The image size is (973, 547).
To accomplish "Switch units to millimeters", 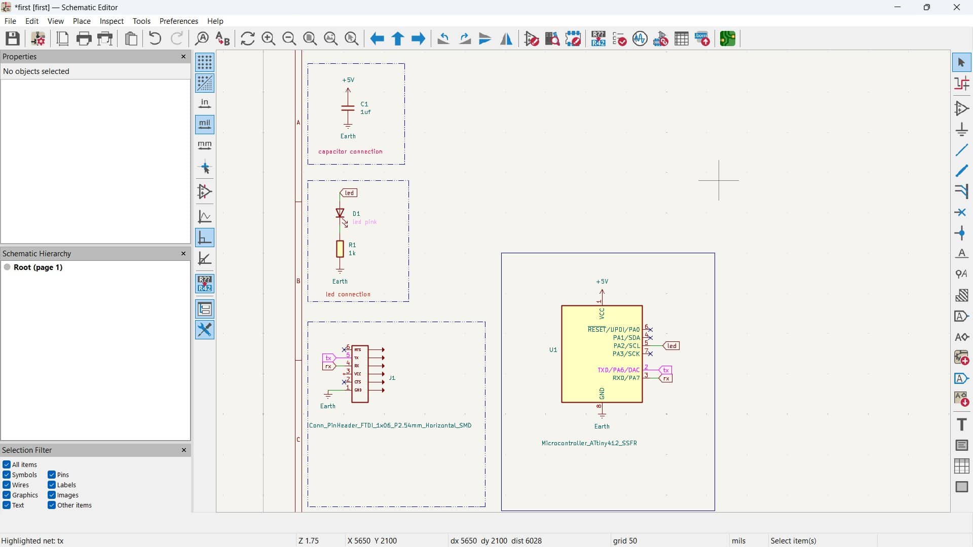I will tap(205, 146).
